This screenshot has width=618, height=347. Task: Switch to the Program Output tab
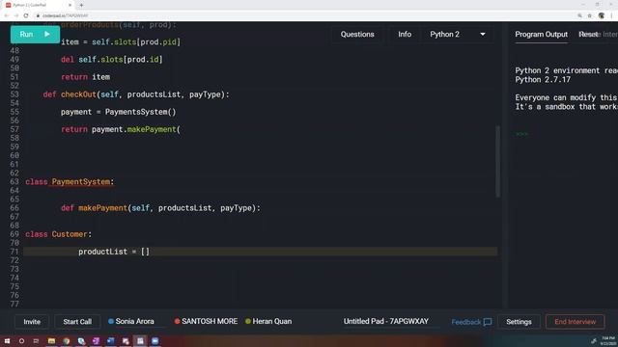pos(541,35)
